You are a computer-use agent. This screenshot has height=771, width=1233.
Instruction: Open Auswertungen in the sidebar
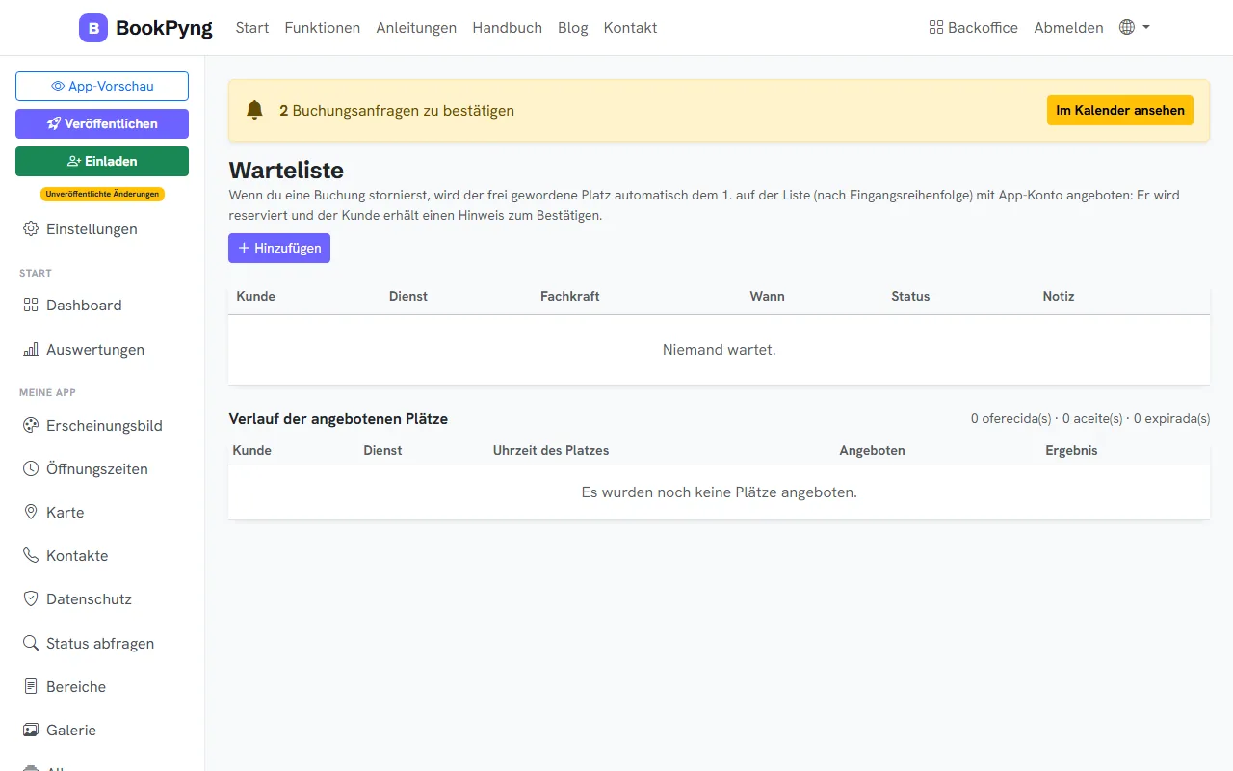[x=102, y=349]
